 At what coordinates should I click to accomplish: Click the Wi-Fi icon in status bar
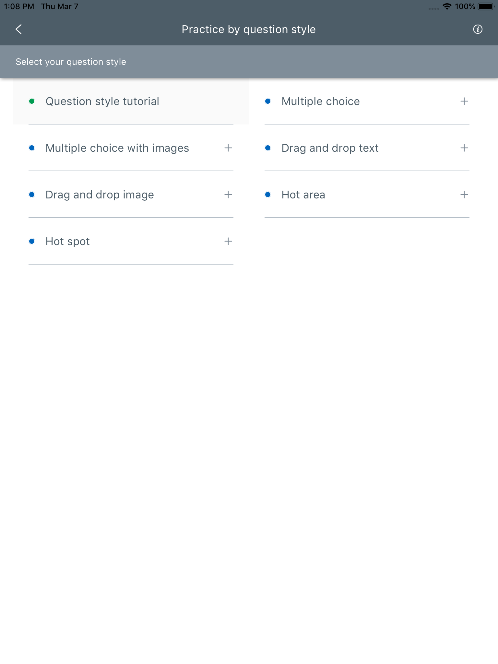pyautogui.click(x=447, y=6)
